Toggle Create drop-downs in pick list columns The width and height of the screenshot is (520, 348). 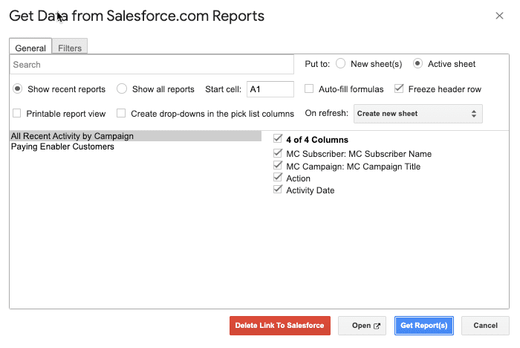(x=121, y=114)
